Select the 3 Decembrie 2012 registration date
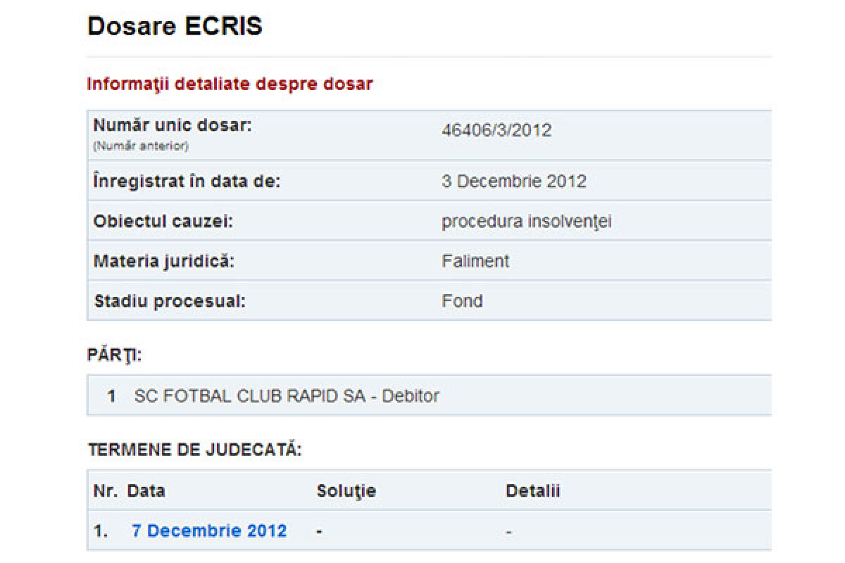The width and height of the screenshot is (845, 563). coord(513,182)
